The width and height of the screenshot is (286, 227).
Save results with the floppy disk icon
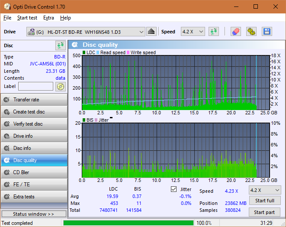click(x=267, y=32)
